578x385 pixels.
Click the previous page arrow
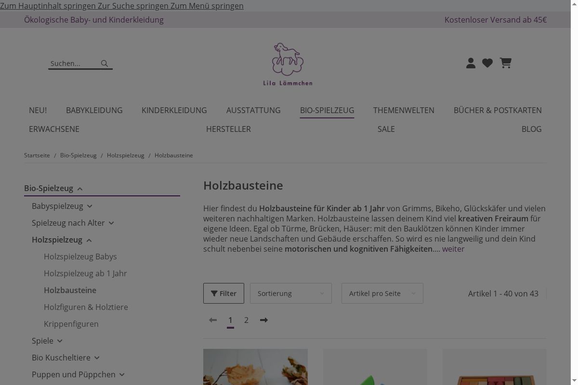point(213,320)
